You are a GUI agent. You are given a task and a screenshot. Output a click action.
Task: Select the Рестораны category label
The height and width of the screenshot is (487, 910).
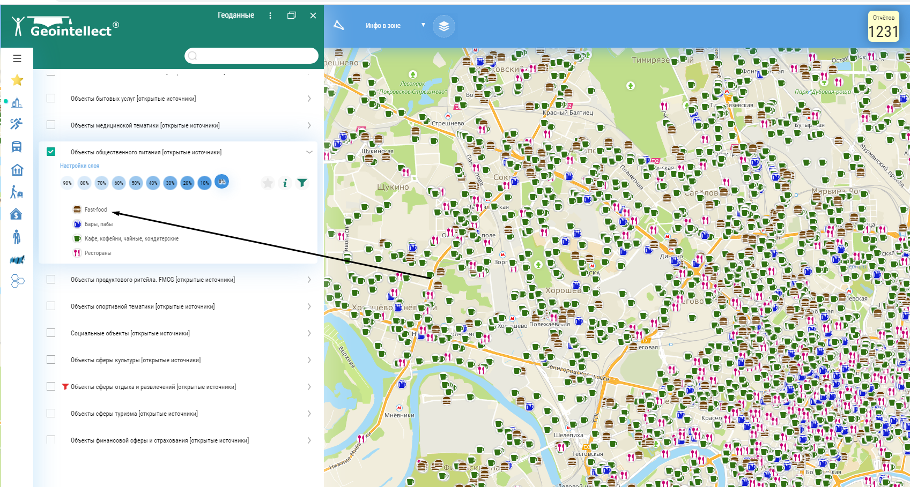point(98,253)
